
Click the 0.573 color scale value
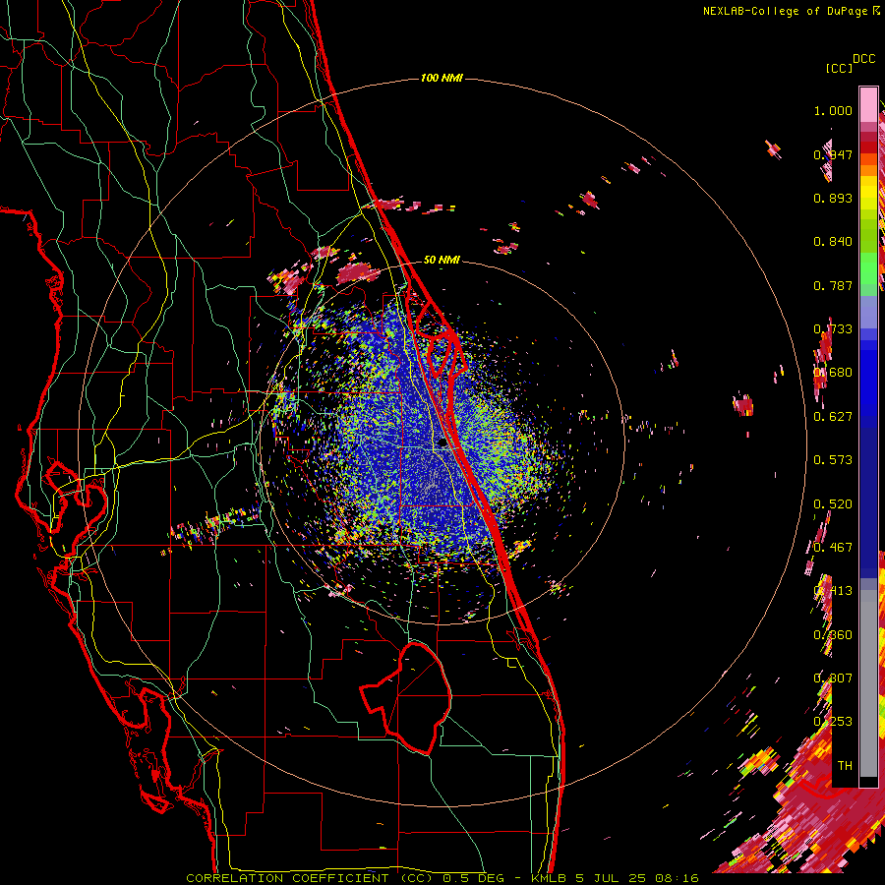pyautogui.click(x=833, y=460)
